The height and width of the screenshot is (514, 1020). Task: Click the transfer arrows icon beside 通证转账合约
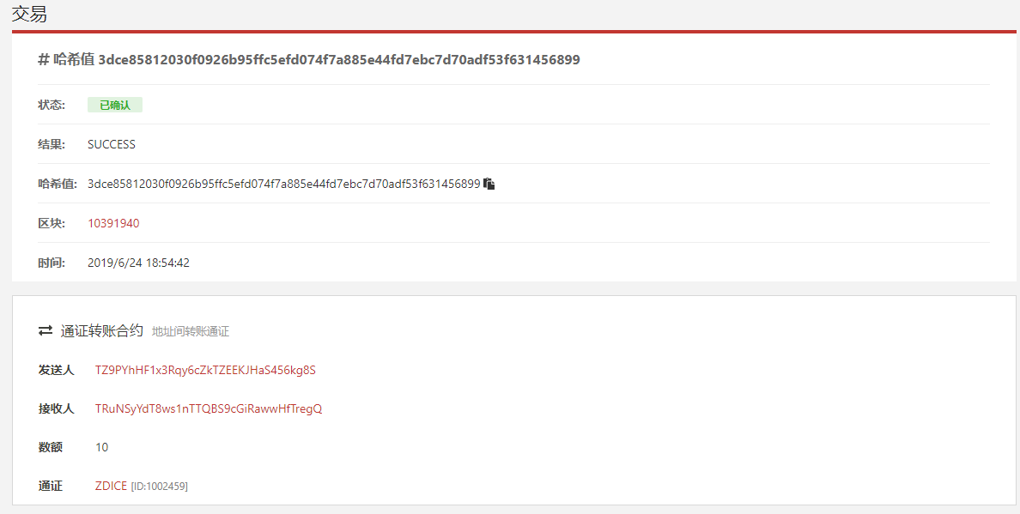point(45,330)
